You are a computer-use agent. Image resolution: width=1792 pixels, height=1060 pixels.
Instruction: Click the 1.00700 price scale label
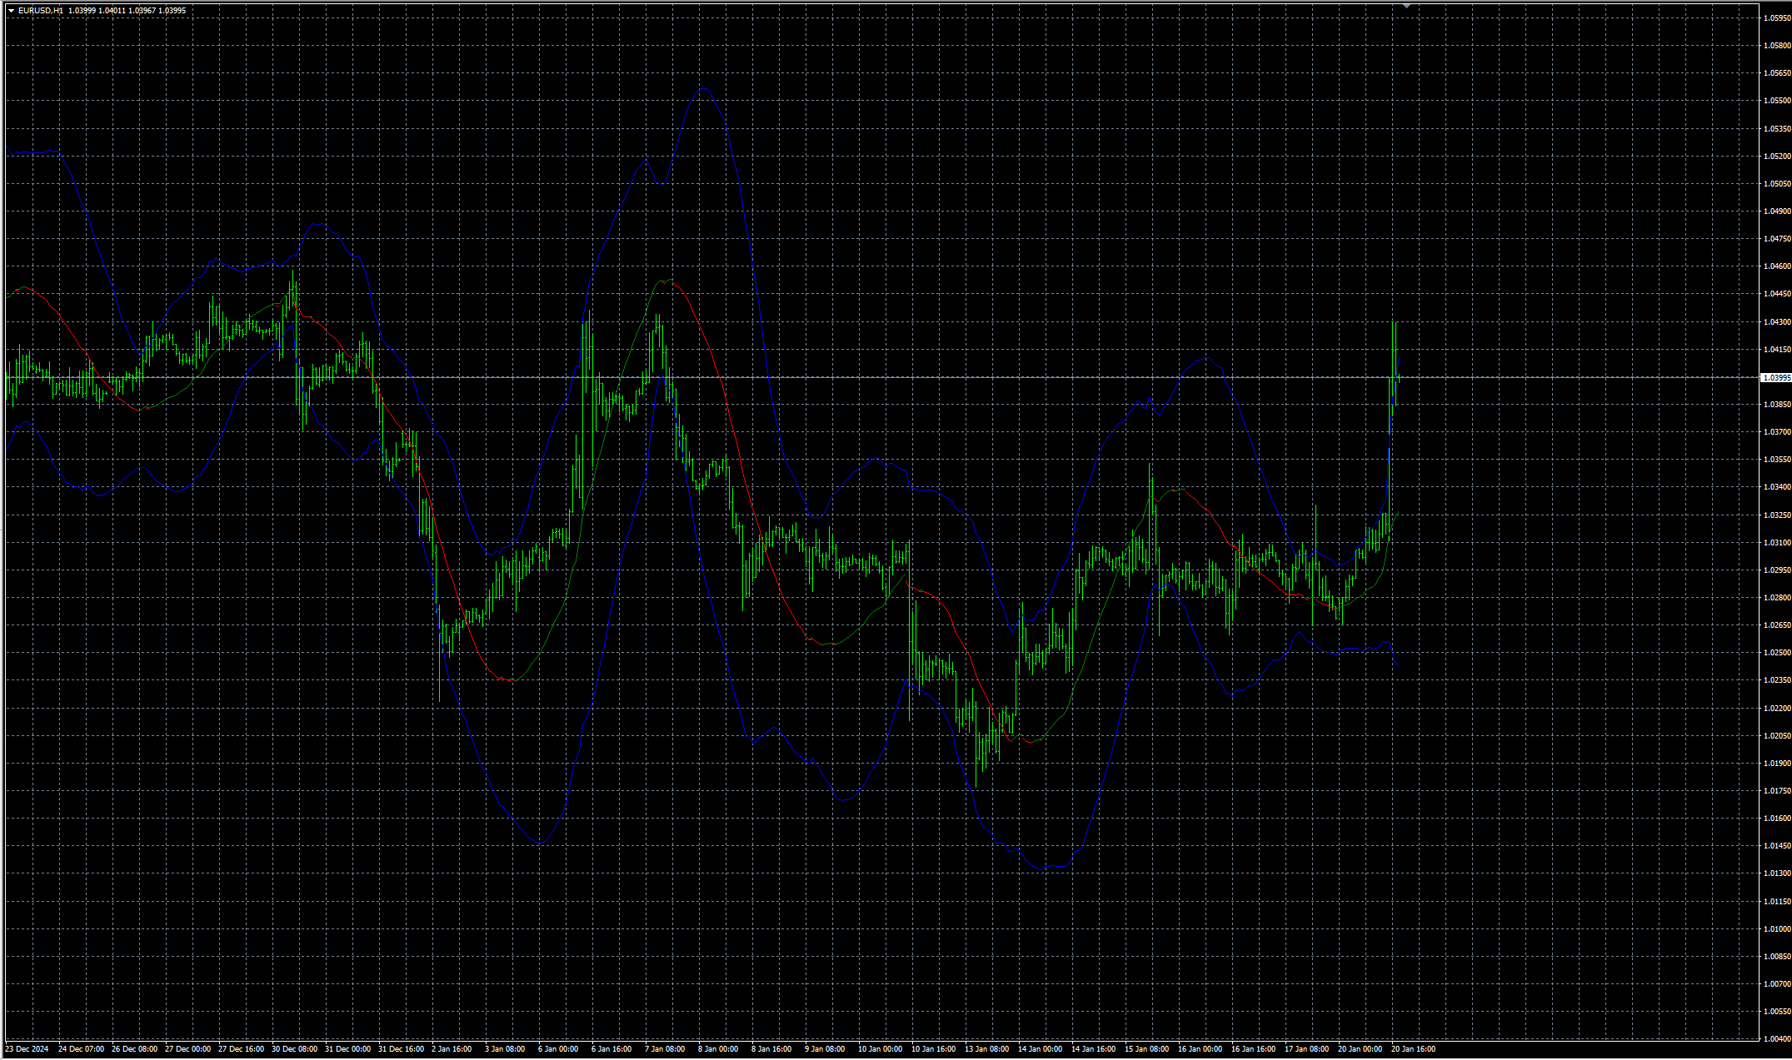tap(1777, 984)
